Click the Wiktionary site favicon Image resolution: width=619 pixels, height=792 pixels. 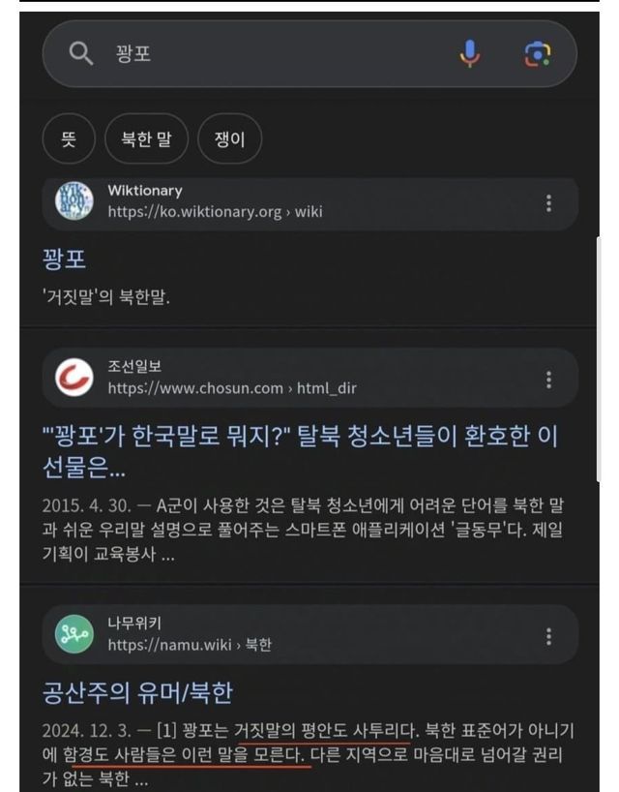[x=74, y=201]
